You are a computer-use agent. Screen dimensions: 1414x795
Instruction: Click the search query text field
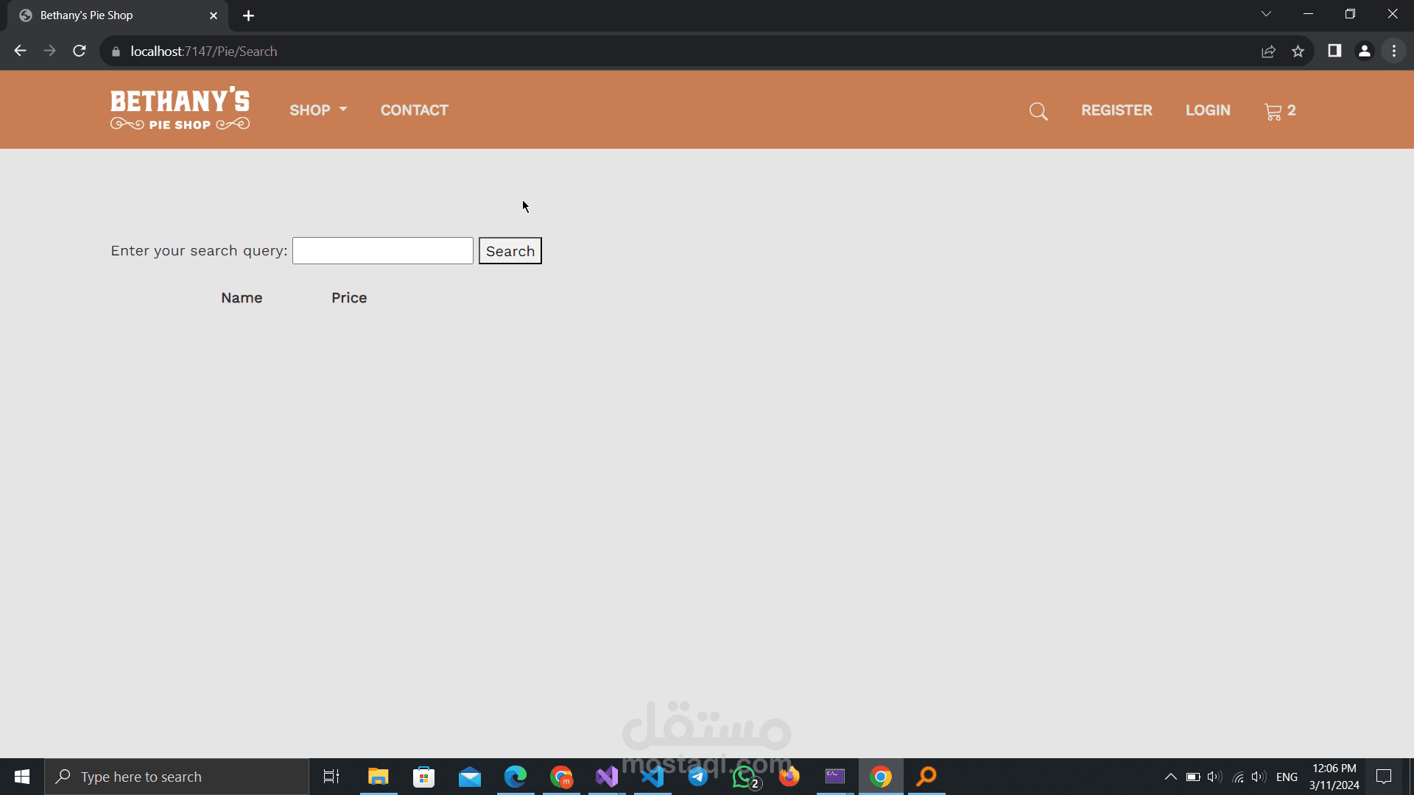(x=382, y=251)
